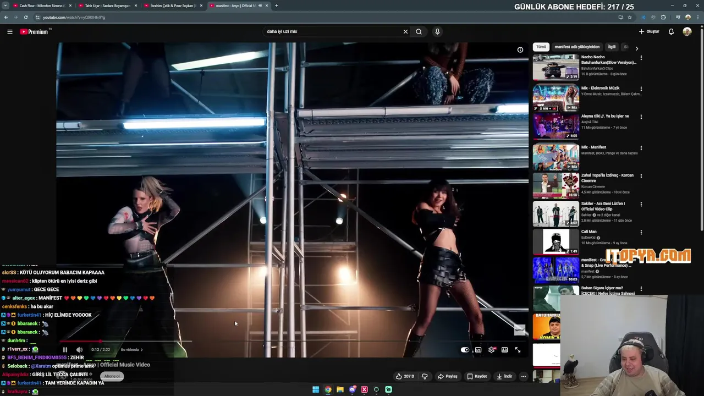
Task: Open Chrome three-dot menu
Action: tap(698, 17)
